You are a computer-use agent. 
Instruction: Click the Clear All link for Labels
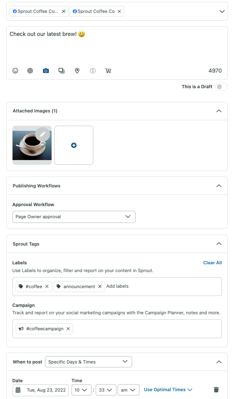tap(212, 263)
